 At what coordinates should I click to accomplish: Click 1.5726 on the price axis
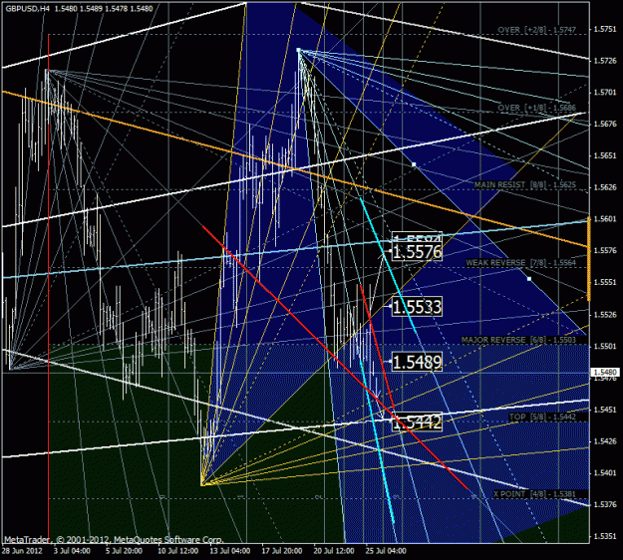[605, 61]
